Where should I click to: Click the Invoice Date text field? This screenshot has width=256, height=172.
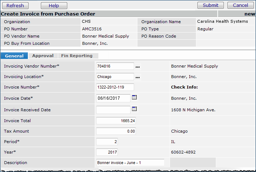113,98
